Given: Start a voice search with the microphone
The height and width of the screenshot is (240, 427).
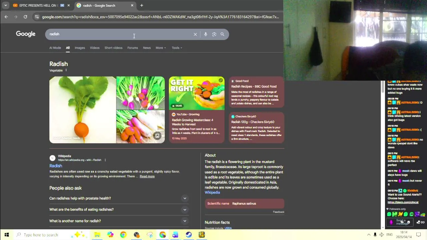Looking at the screenshot, I should (205, 34).
